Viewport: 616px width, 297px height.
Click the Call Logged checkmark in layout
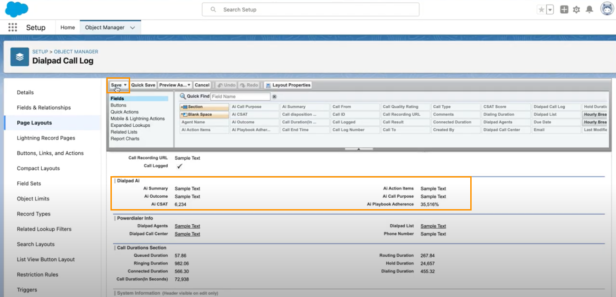coord(180,166)
